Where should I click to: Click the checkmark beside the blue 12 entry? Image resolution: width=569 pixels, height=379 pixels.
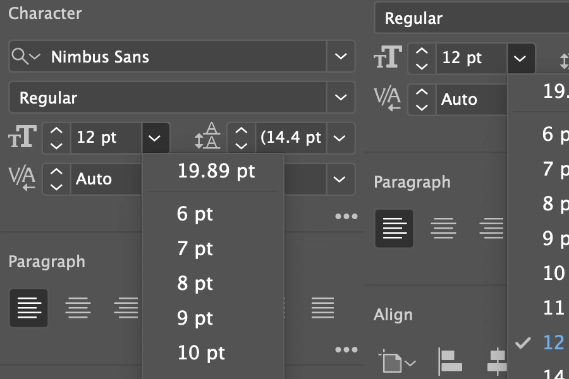click(x=523, y=343)
